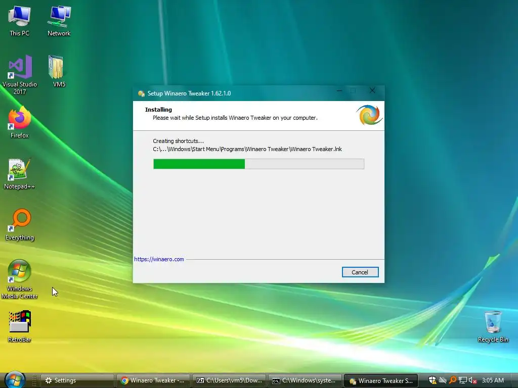This screenshot has height=388, width=518.
Task: Select the Everything search shortcut
Action: click(20, 225)
